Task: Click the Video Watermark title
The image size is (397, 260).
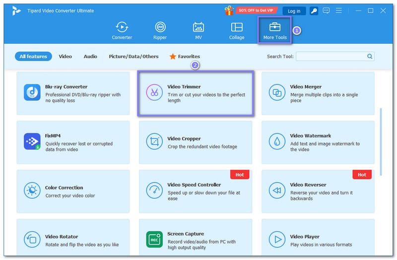Action: tap(311, 135)
